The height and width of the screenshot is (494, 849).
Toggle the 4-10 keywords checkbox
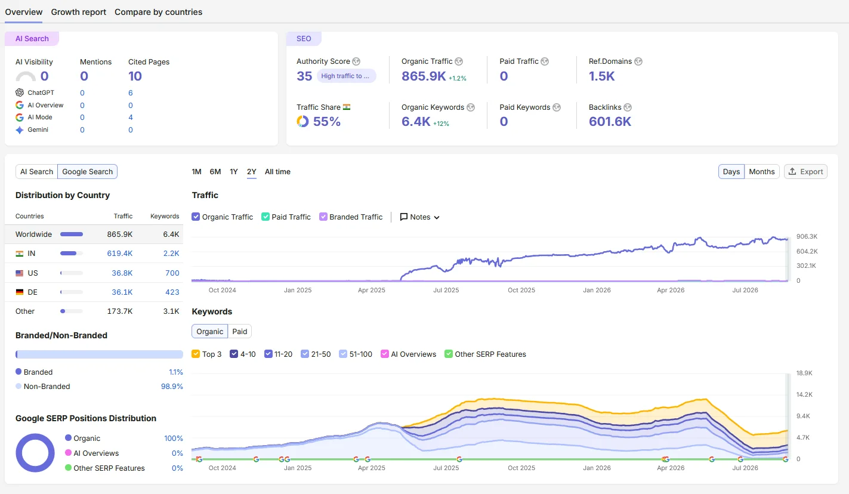(234, 354)
